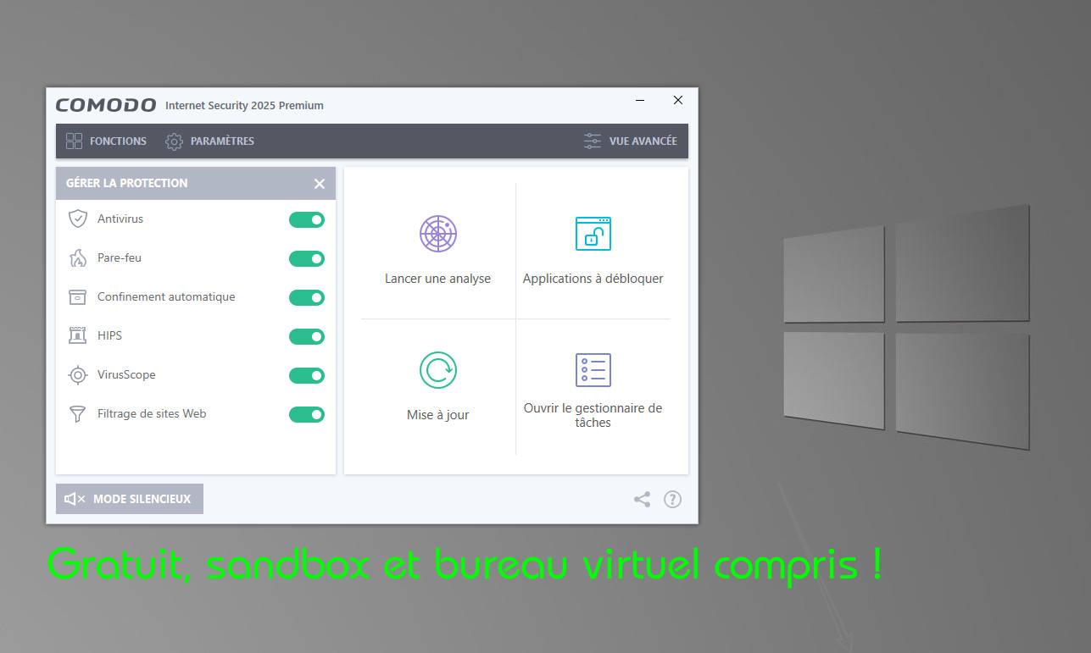Toggle Confinement automatique off
Screen dimensions: 1091x653
tap(307, 297)
